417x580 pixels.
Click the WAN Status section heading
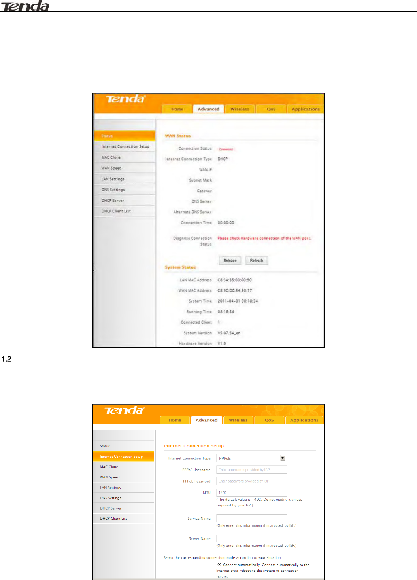(x=178, y=136)
